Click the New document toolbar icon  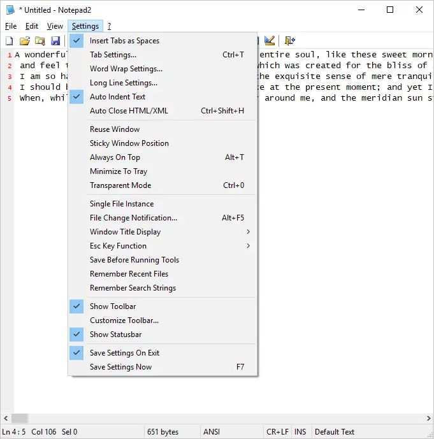click(x=10, y=41)
